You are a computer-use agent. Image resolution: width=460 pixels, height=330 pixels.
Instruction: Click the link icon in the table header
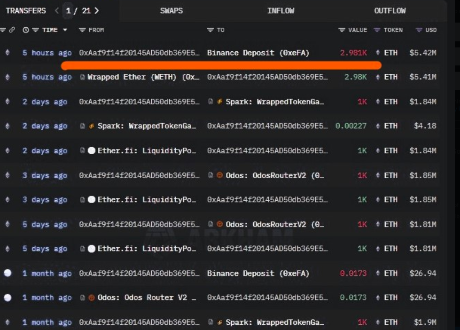[12, 30]
